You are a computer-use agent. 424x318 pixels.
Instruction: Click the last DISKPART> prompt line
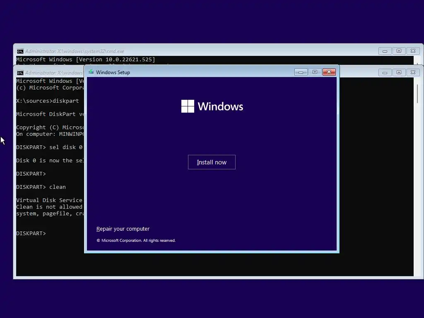coord(31,234)
